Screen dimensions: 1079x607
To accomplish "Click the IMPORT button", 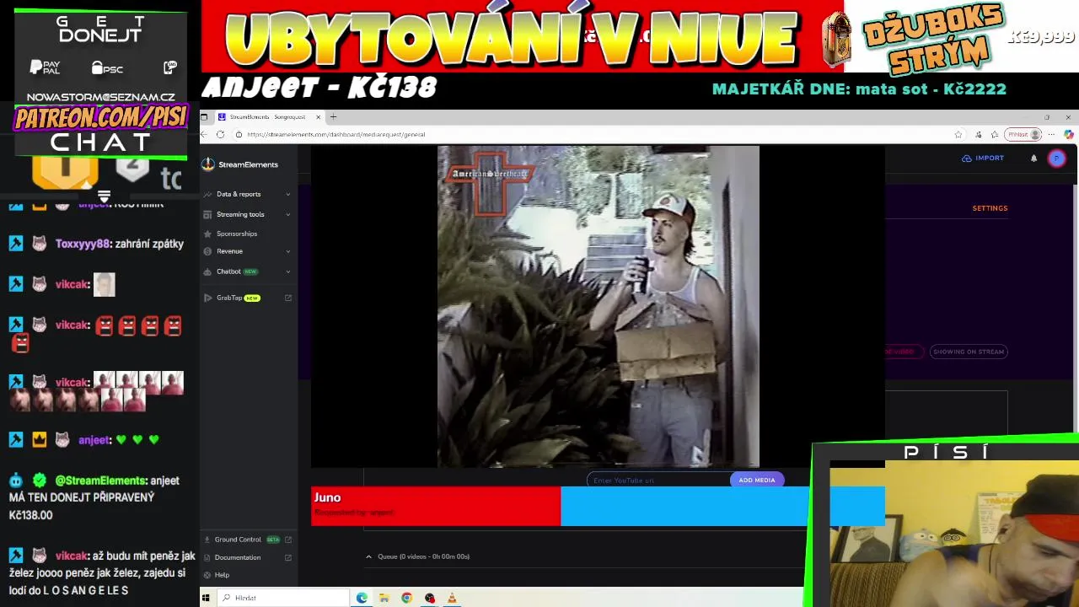I will (983, 158).
